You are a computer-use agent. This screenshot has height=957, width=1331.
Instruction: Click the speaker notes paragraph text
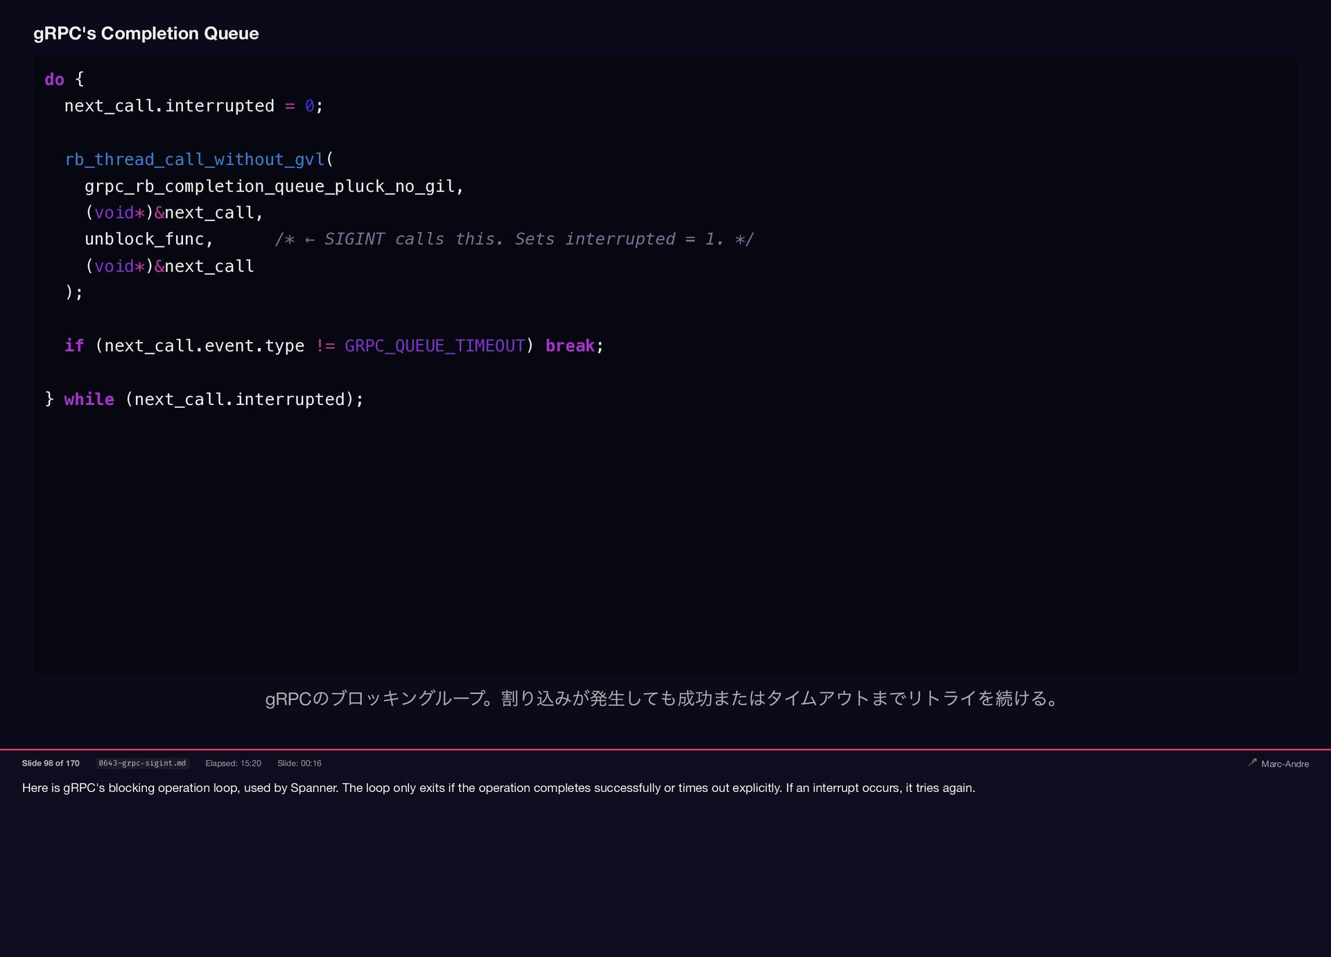tap(498, 788)
